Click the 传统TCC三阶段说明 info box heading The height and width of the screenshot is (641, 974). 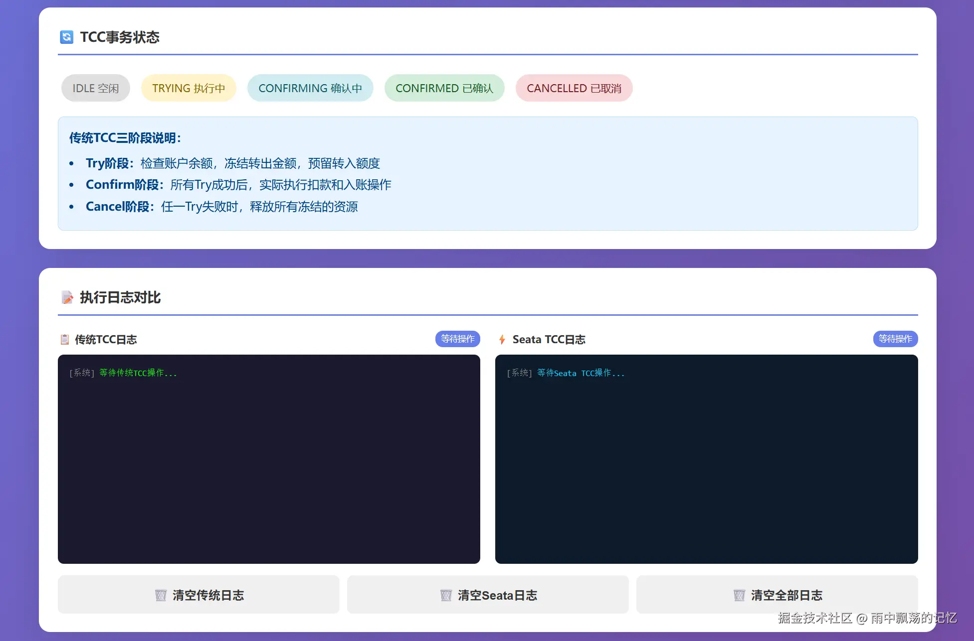tap(125, 138)
